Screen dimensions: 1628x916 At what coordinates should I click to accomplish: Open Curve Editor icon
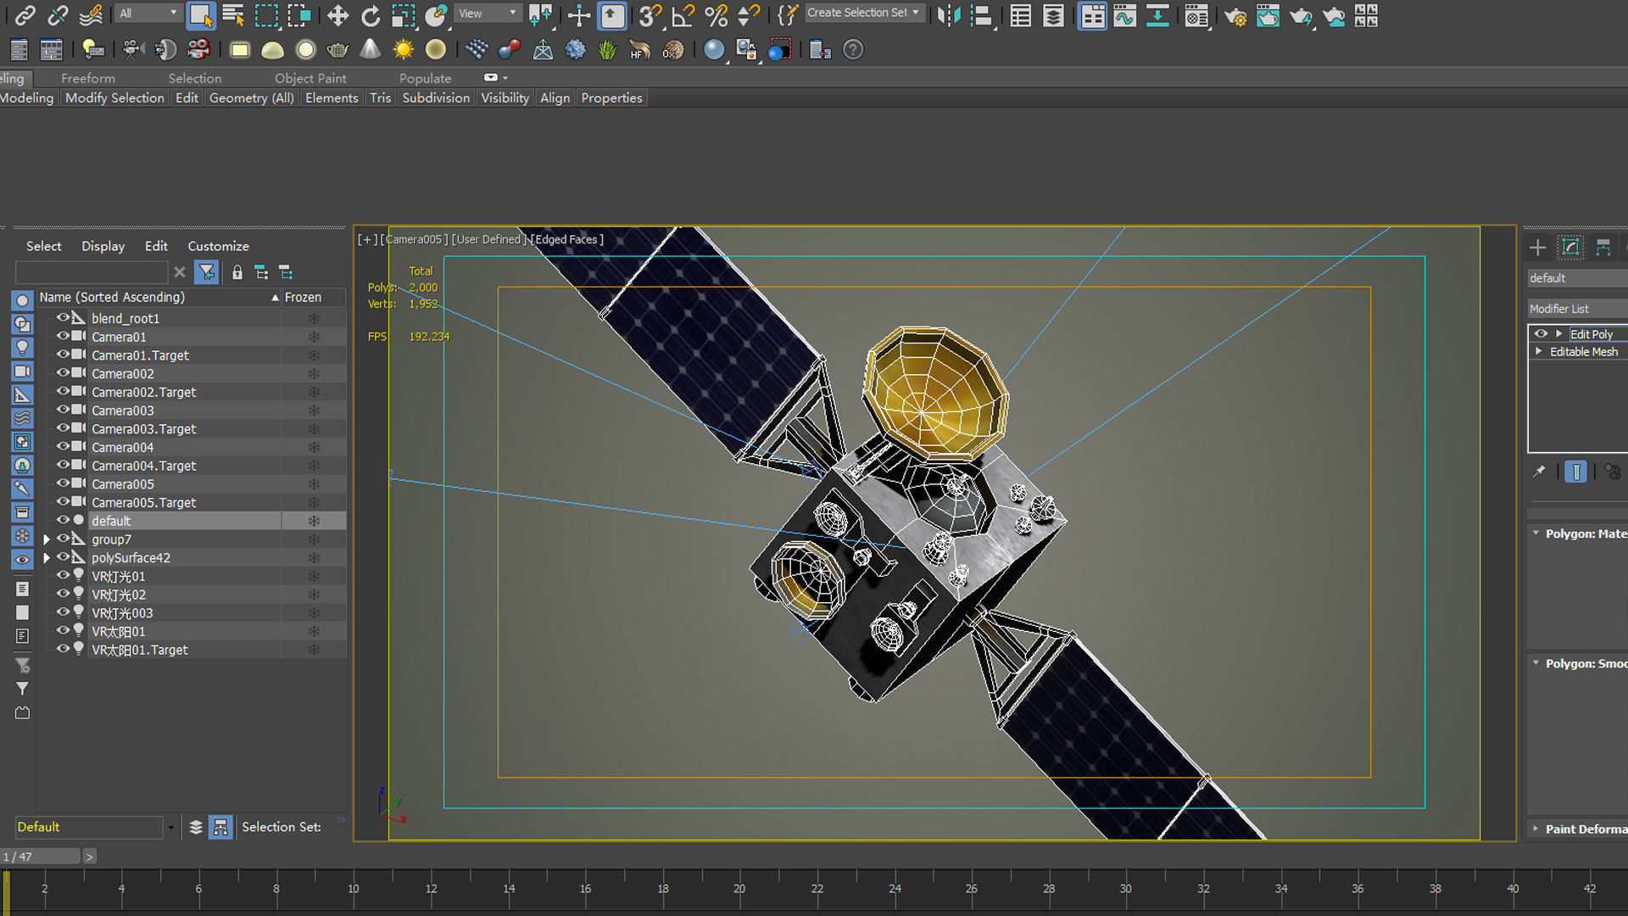(1125, 15)
